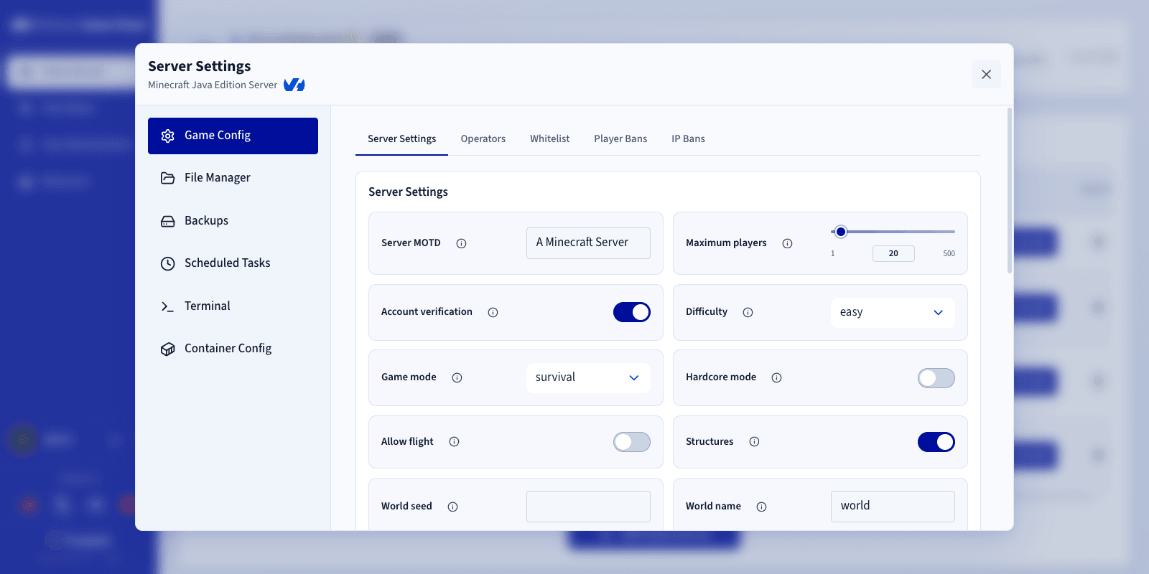Enable the Hardcore mode toggle
The height and width of the screenshot is (574, 1149).
(x=936, y=378)
